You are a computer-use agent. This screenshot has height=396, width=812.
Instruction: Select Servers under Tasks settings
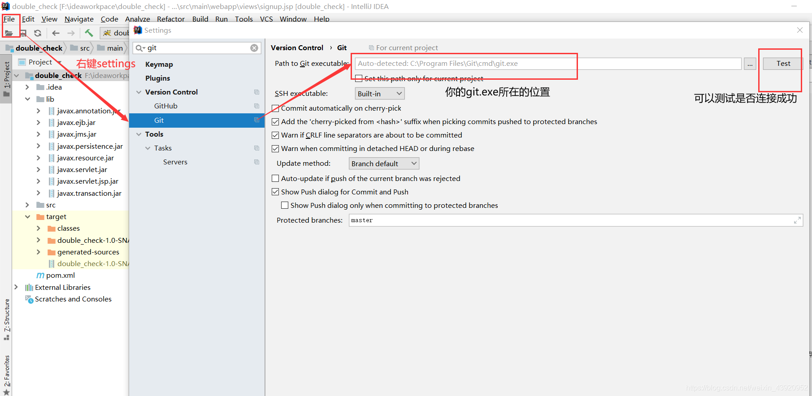[175, 162]
